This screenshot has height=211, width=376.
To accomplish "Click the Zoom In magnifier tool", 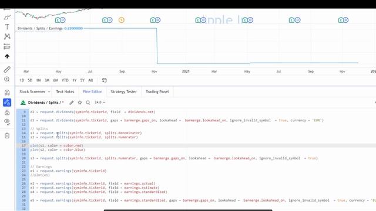I will pos(7,79).
